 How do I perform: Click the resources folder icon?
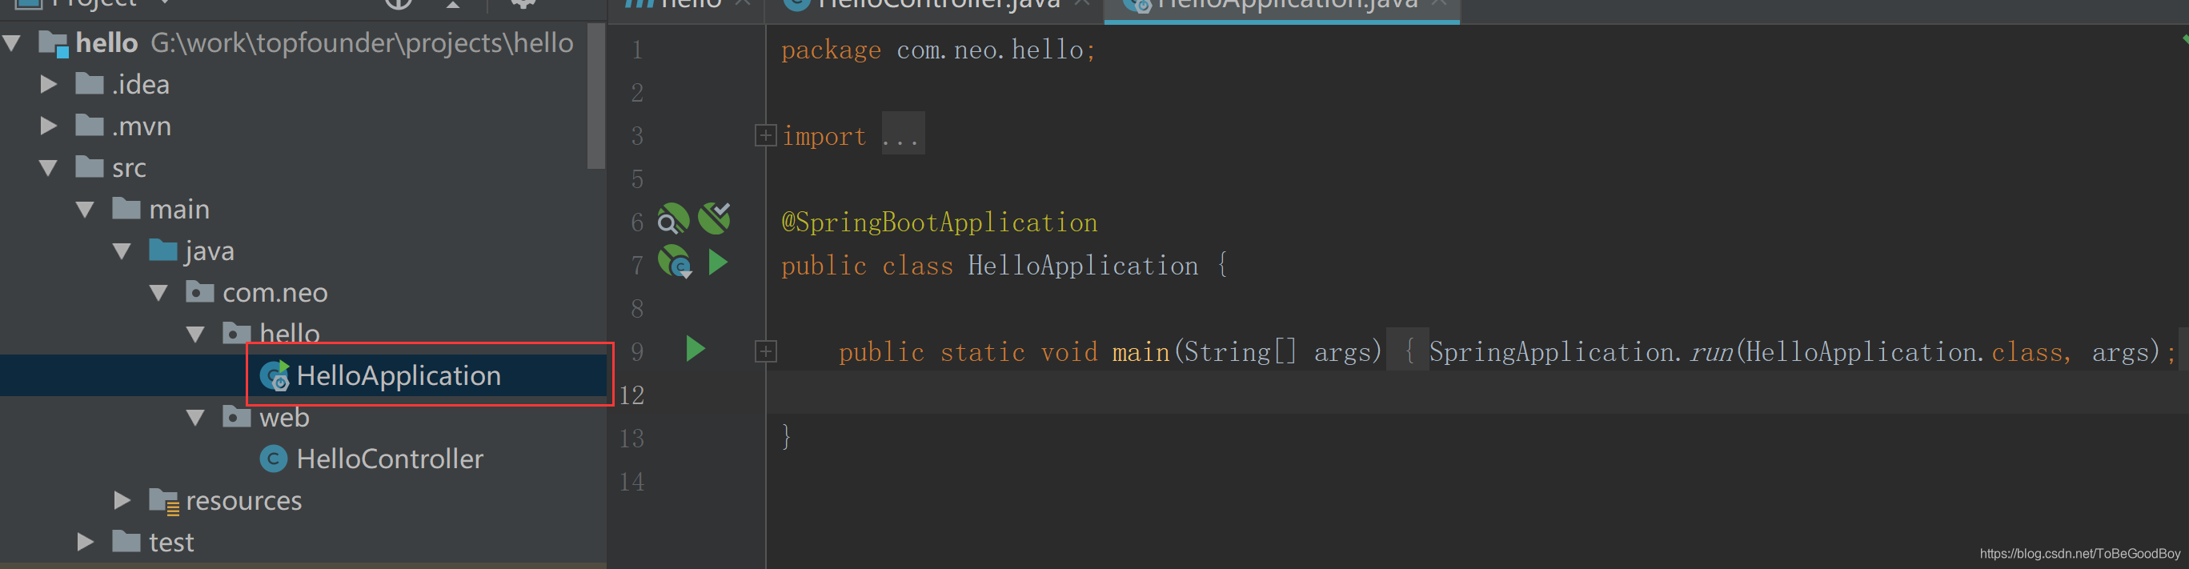(x=163, y=501)
